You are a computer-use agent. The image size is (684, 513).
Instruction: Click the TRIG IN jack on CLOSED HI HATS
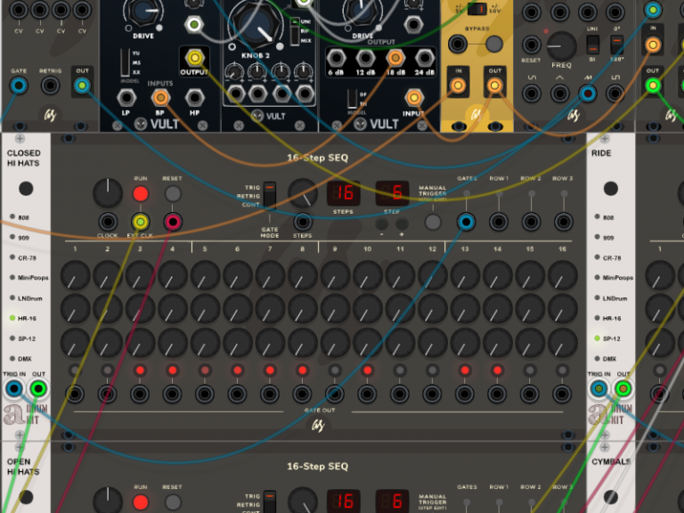(x=14, y=388)
